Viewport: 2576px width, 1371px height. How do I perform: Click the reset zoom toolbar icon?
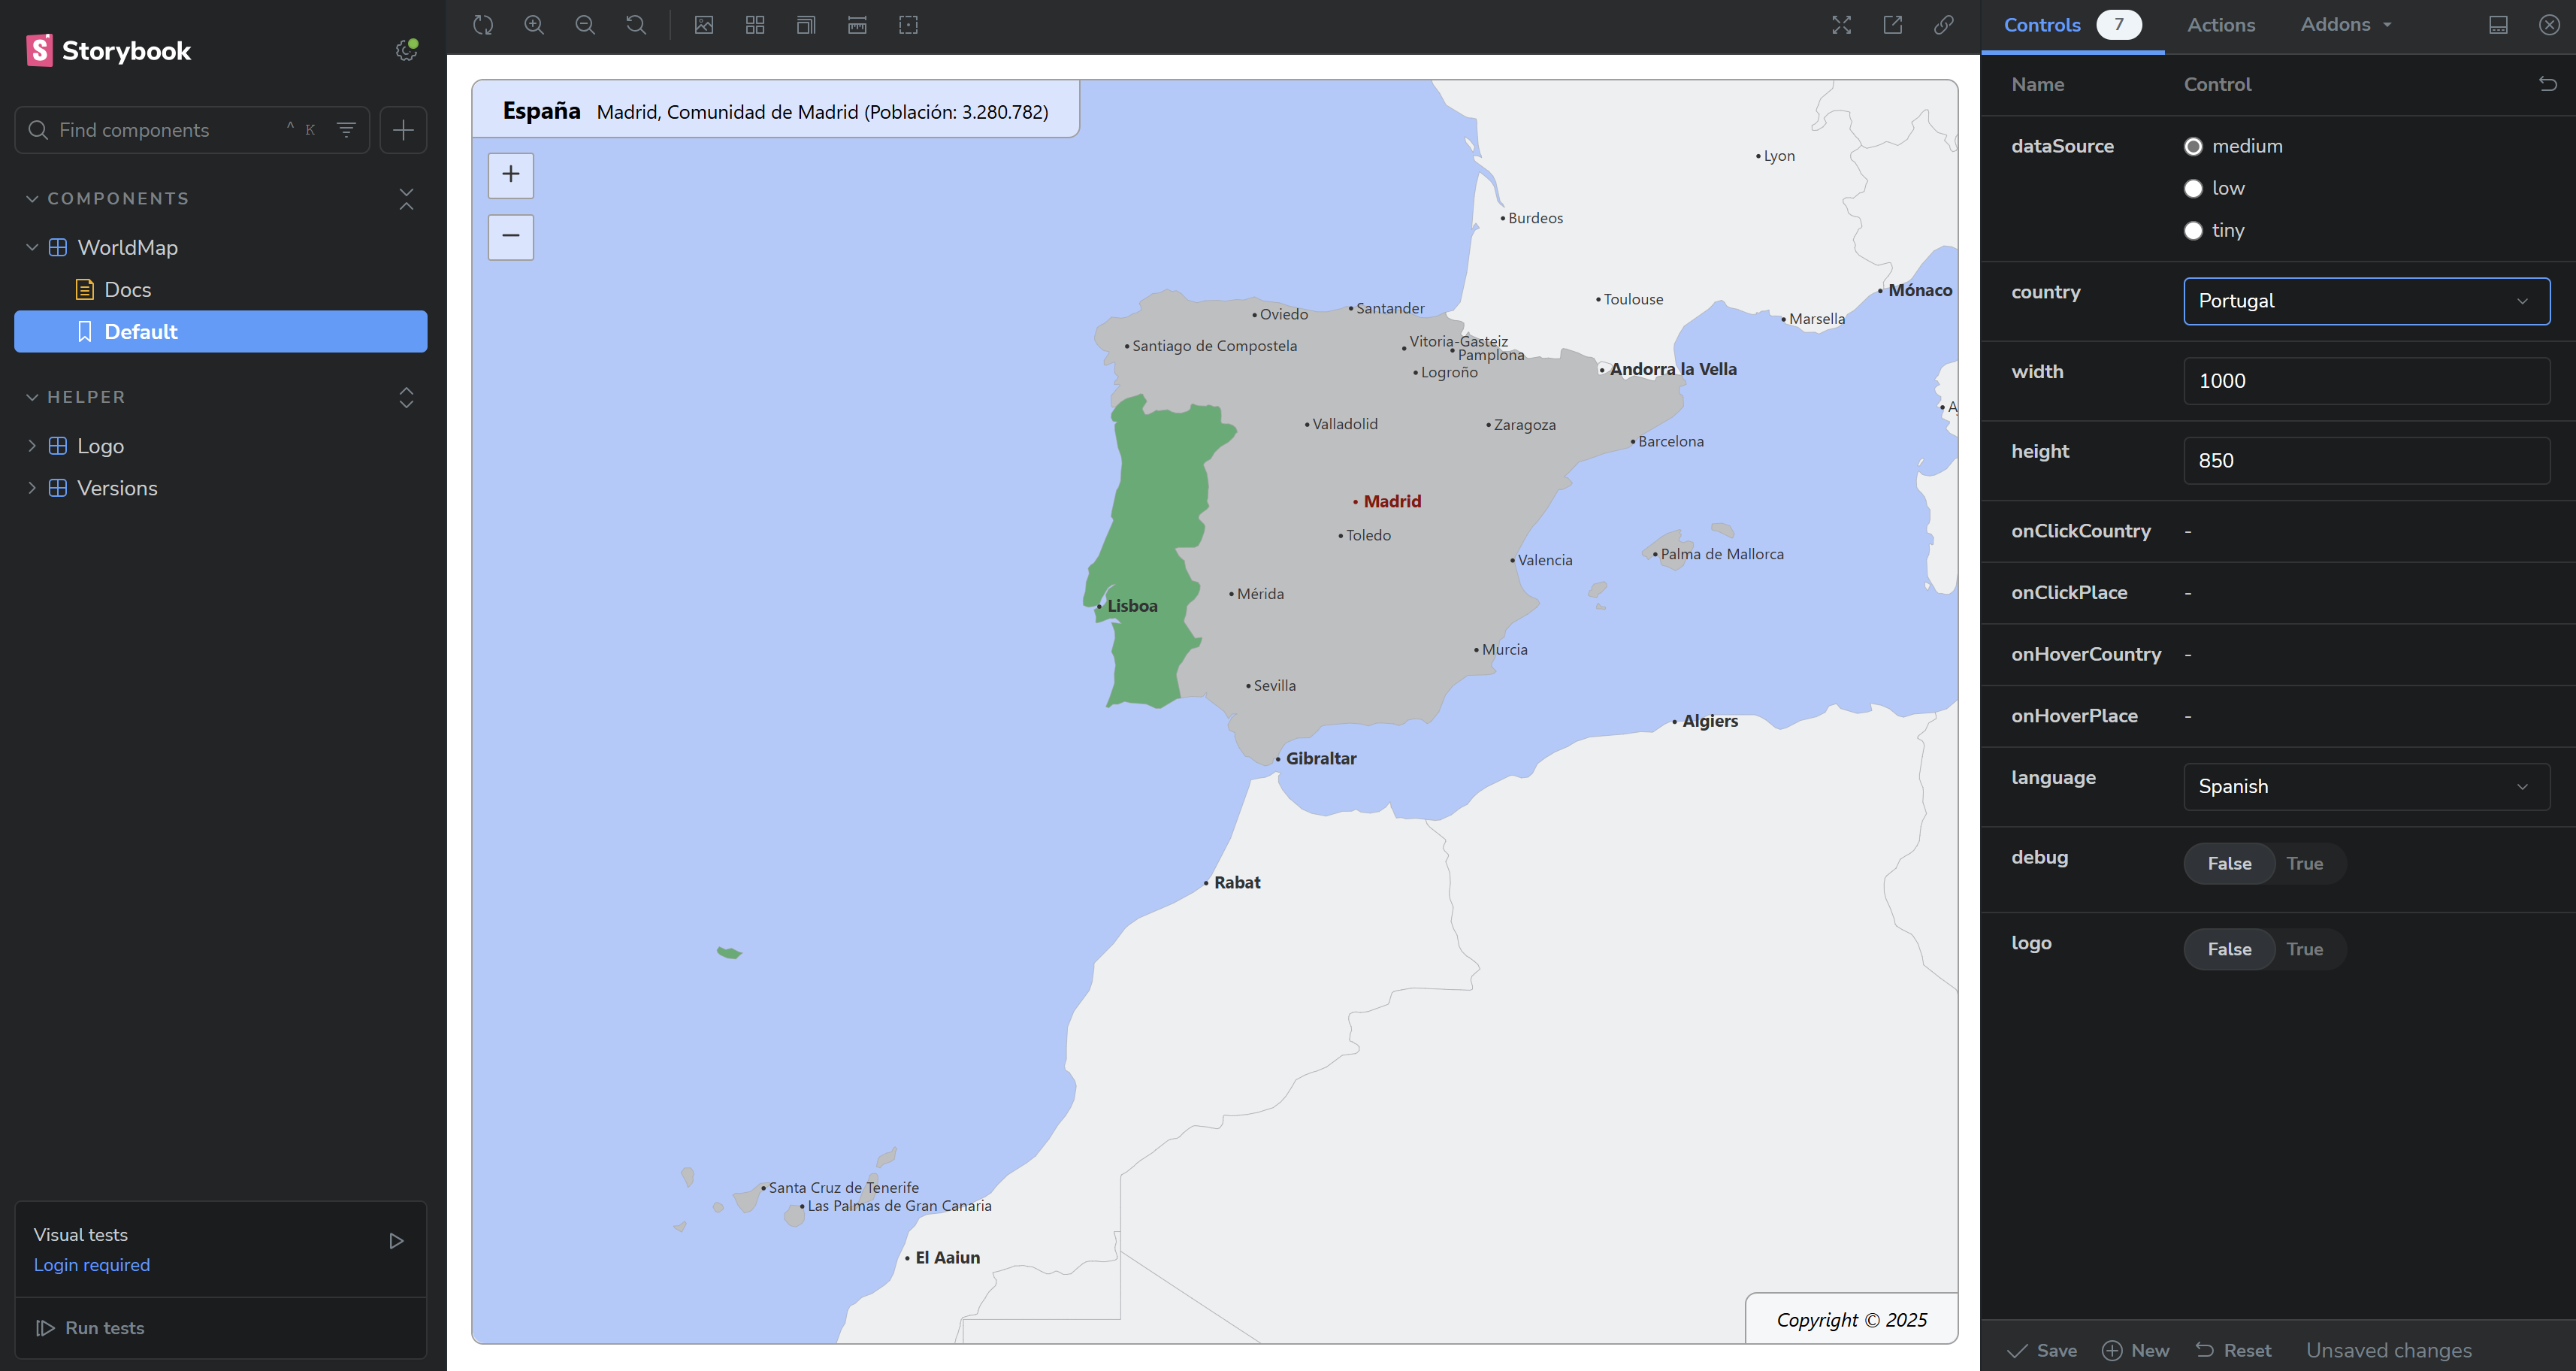(636, 25)
